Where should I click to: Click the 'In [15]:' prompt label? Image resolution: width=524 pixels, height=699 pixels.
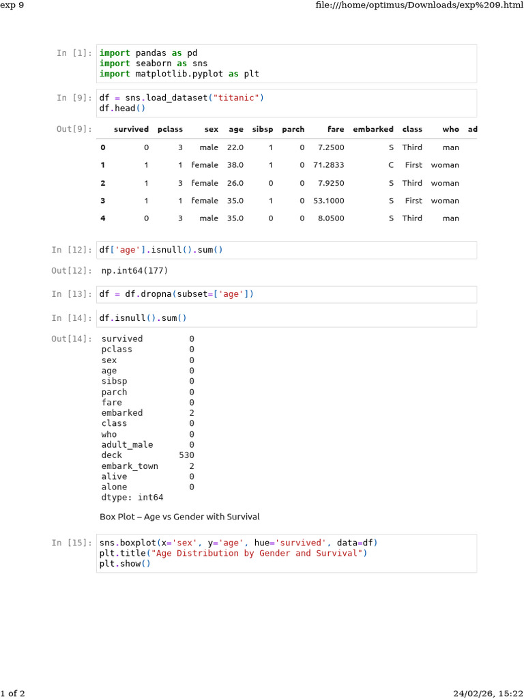72,543
